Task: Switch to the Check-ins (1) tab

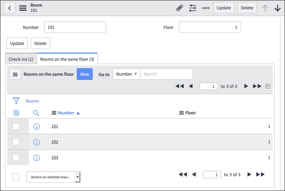Action: 21,59
